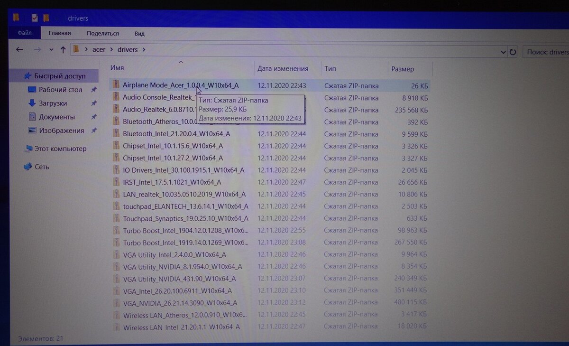Screen dimensions: 569x346
Task: Click ZIP icon of Turbo Boost_Intel_1904 file
Action: (x=116, y=230)
